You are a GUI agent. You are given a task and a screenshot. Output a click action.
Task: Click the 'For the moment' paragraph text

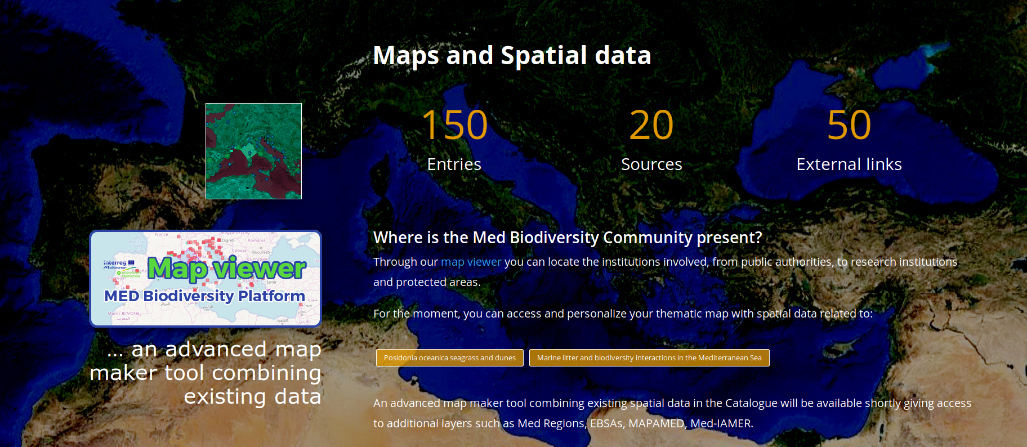click(x=623, y=314)
